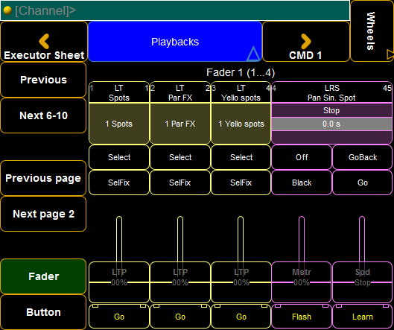
Task: Click the command line input field
Action: (175, 10)
